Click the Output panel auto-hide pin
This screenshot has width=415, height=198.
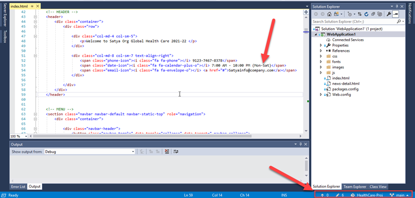(300, 144)
